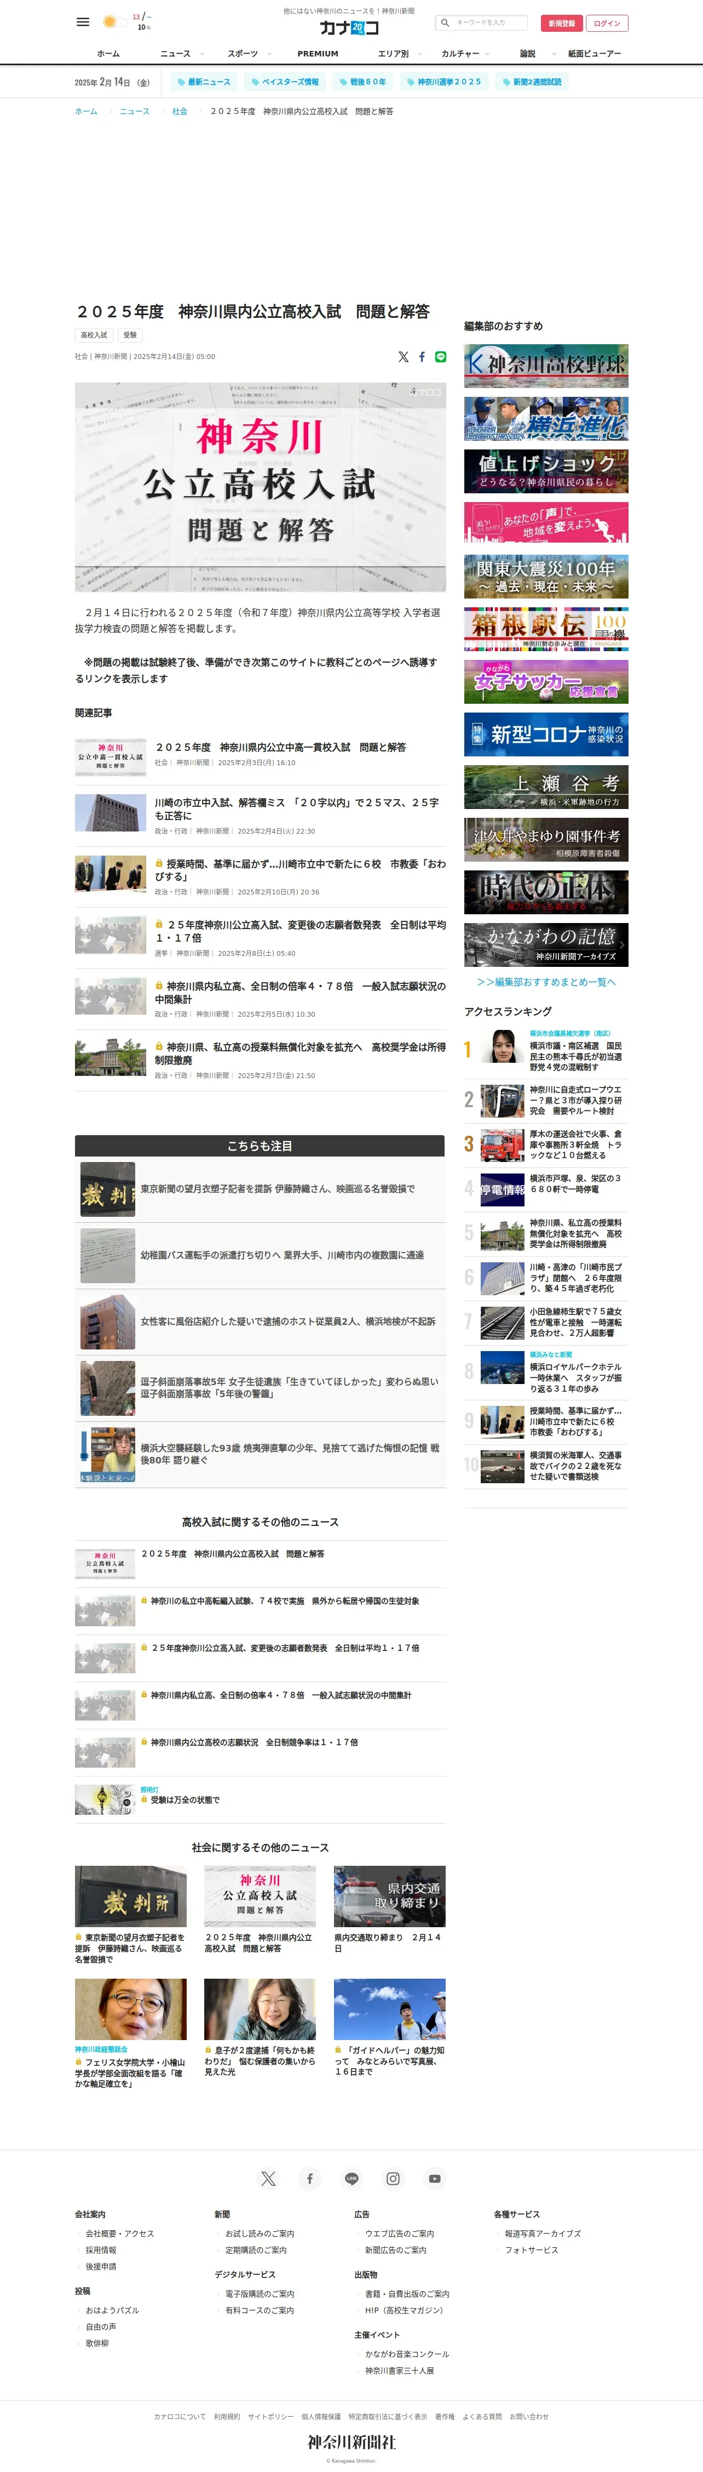The height and width of the screenshot is (2472, 703).
Task: Open 会社概要・アクセス footer link
Action: coord(119,2233)
